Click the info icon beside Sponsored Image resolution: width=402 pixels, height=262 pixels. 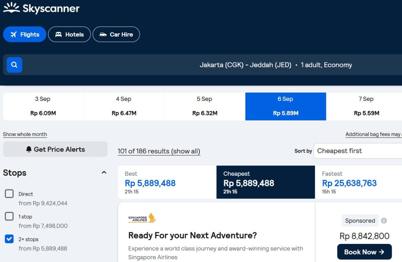[384, 221]
